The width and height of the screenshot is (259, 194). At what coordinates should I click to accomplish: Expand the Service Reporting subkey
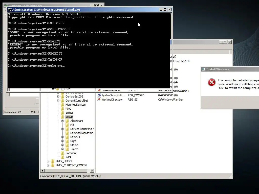[x=63, y=129]
